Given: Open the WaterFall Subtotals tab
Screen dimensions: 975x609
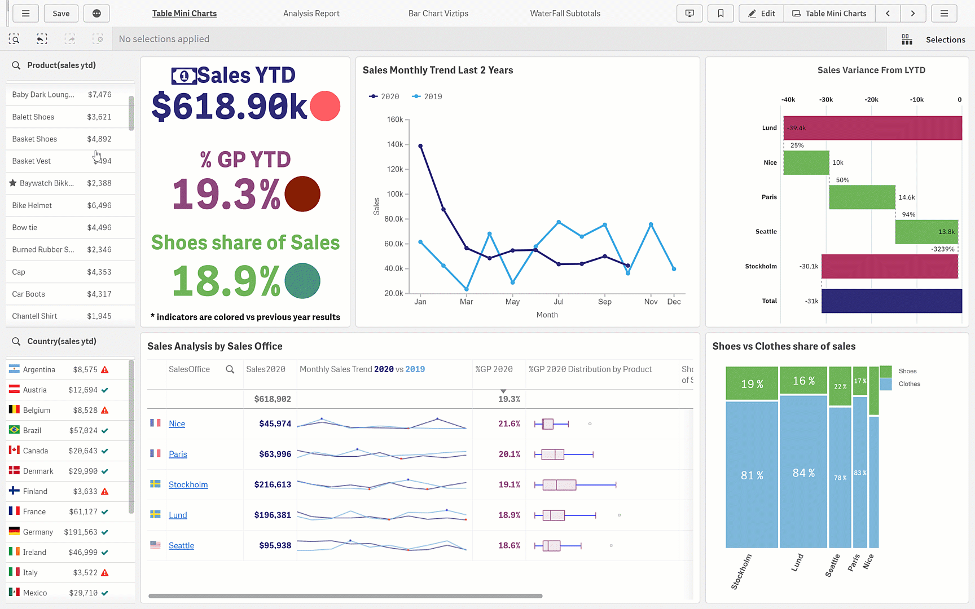Looking at the screenshot, I should click(565, 14).
